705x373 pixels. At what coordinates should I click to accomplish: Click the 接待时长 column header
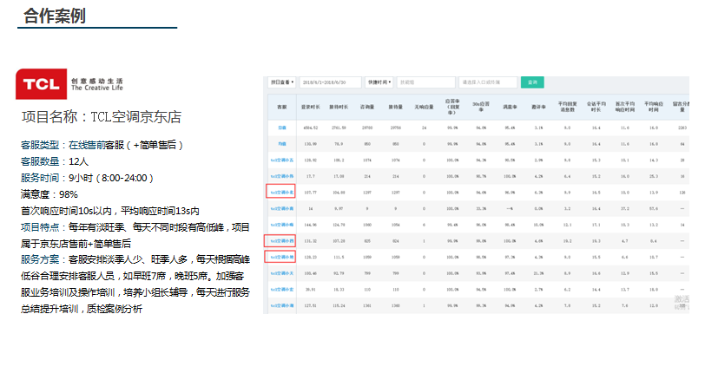coord(339,107)
